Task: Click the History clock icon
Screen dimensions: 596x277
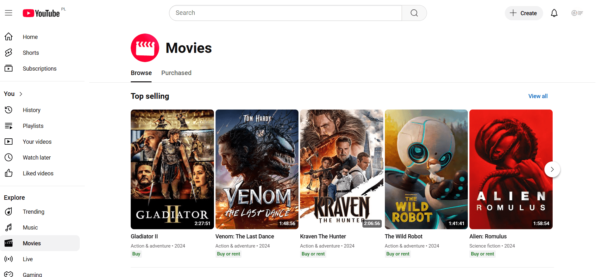Action: [x=9, y=110]
